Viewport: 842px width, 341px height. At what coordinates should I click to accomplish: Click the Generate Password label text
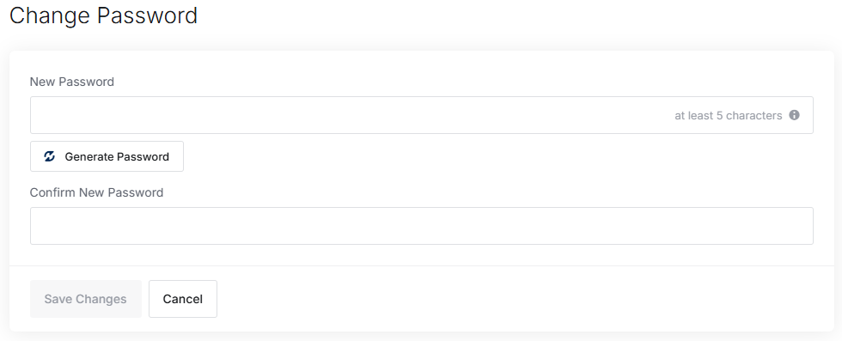pyautogui.click(x=117, y=157)
